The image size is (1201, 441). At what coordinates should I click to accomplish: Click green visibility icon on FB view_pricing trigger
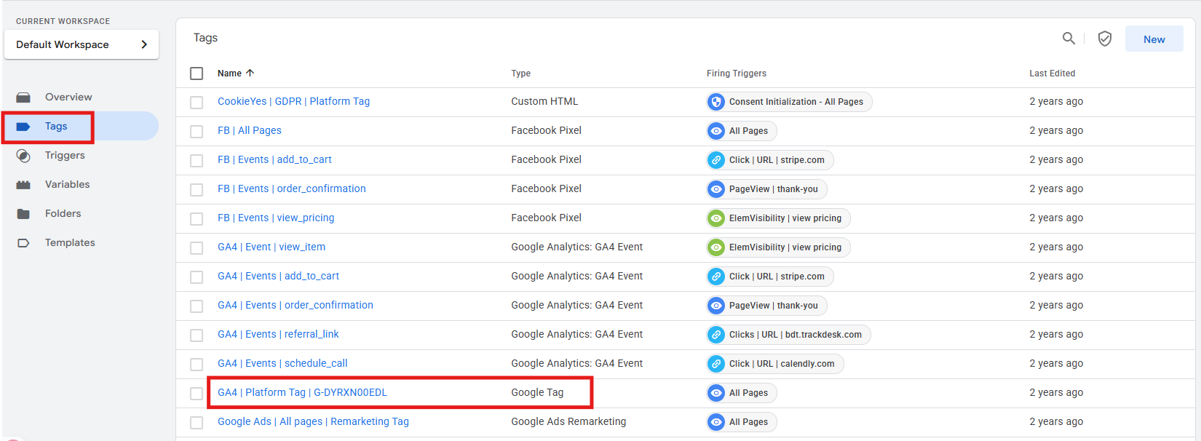(716, 218)
